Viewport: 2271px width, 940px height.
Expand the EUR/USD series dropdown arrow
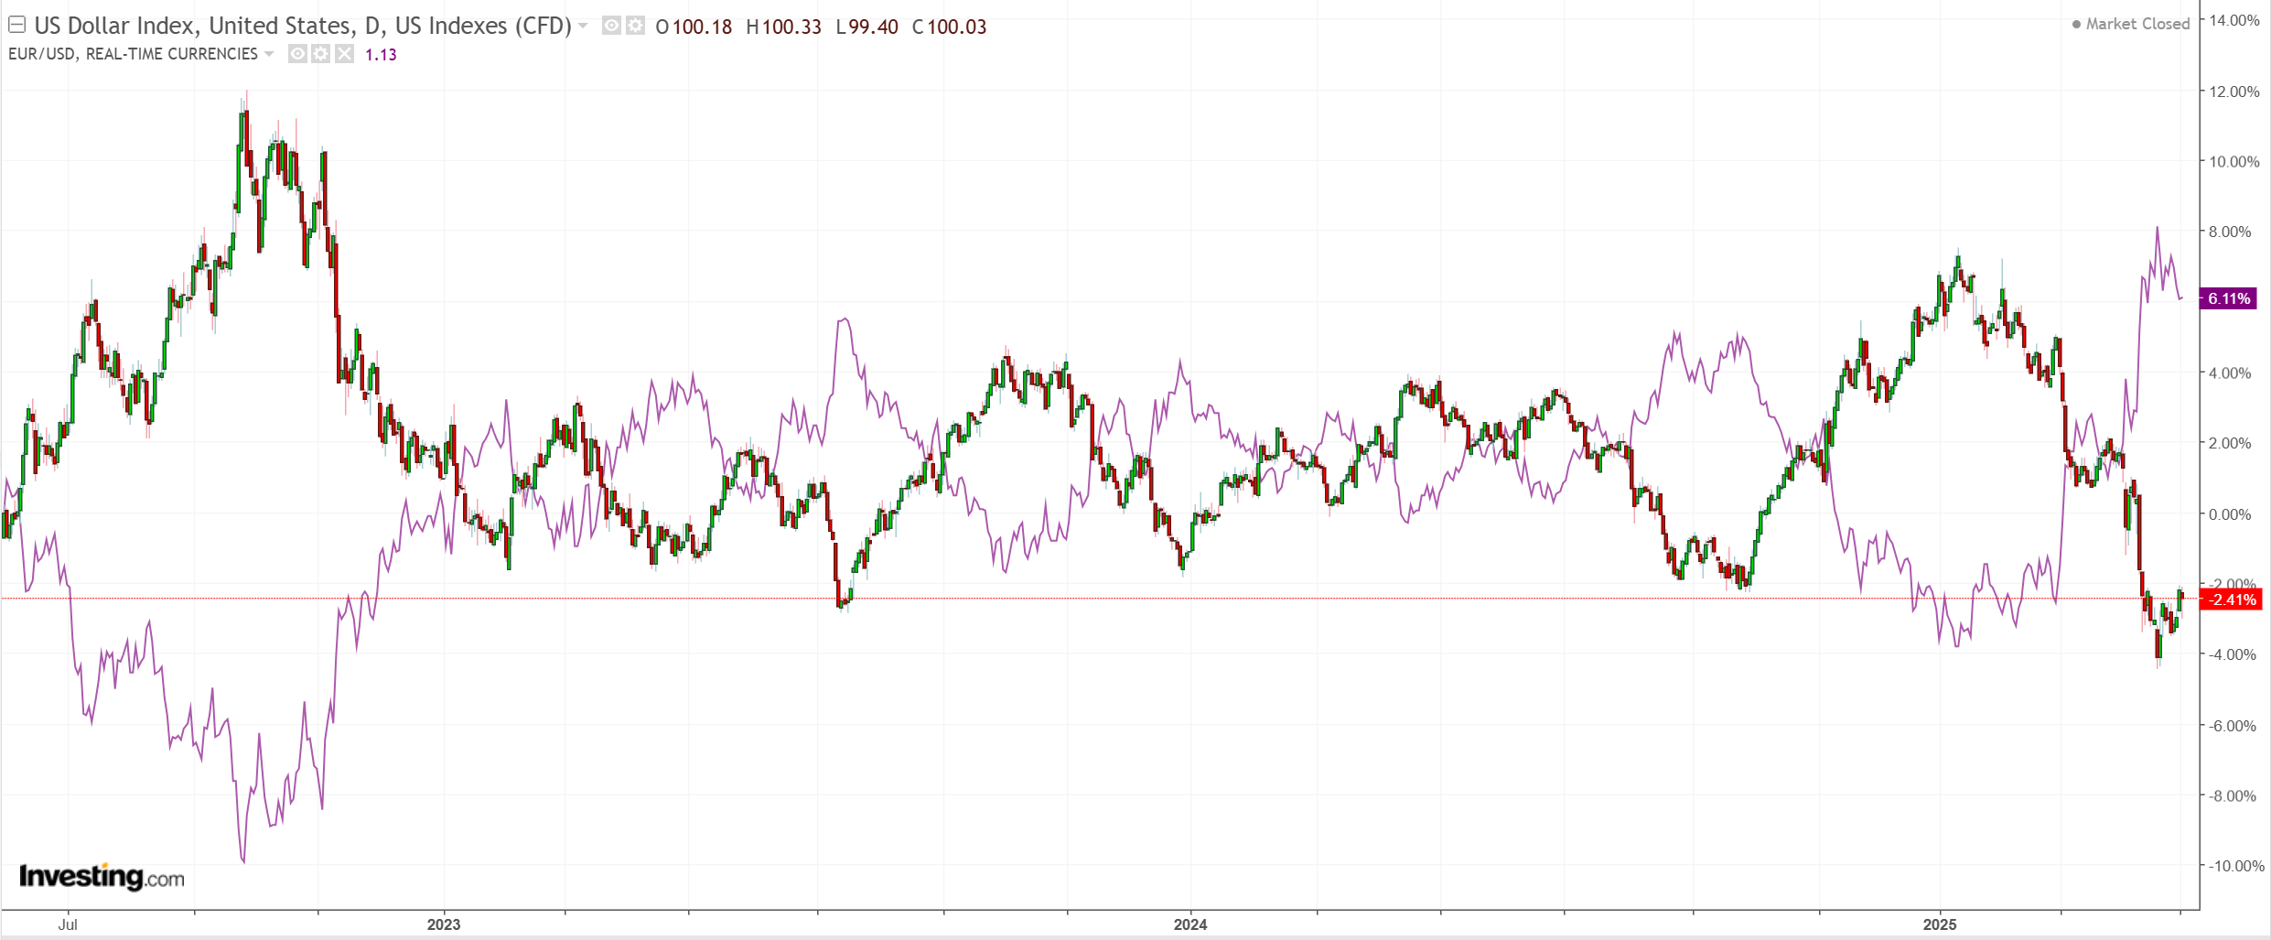coord(269,54)
